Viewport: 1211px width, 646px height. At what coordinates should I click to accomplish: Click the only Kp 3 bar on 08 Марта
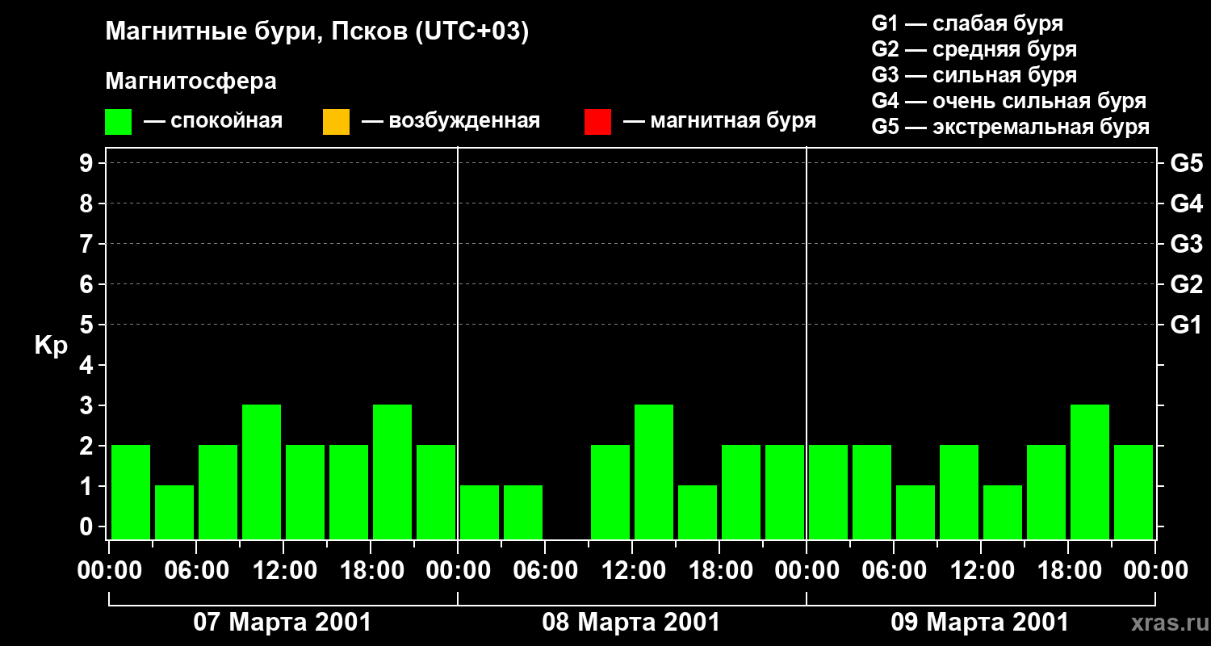point(654,472)
